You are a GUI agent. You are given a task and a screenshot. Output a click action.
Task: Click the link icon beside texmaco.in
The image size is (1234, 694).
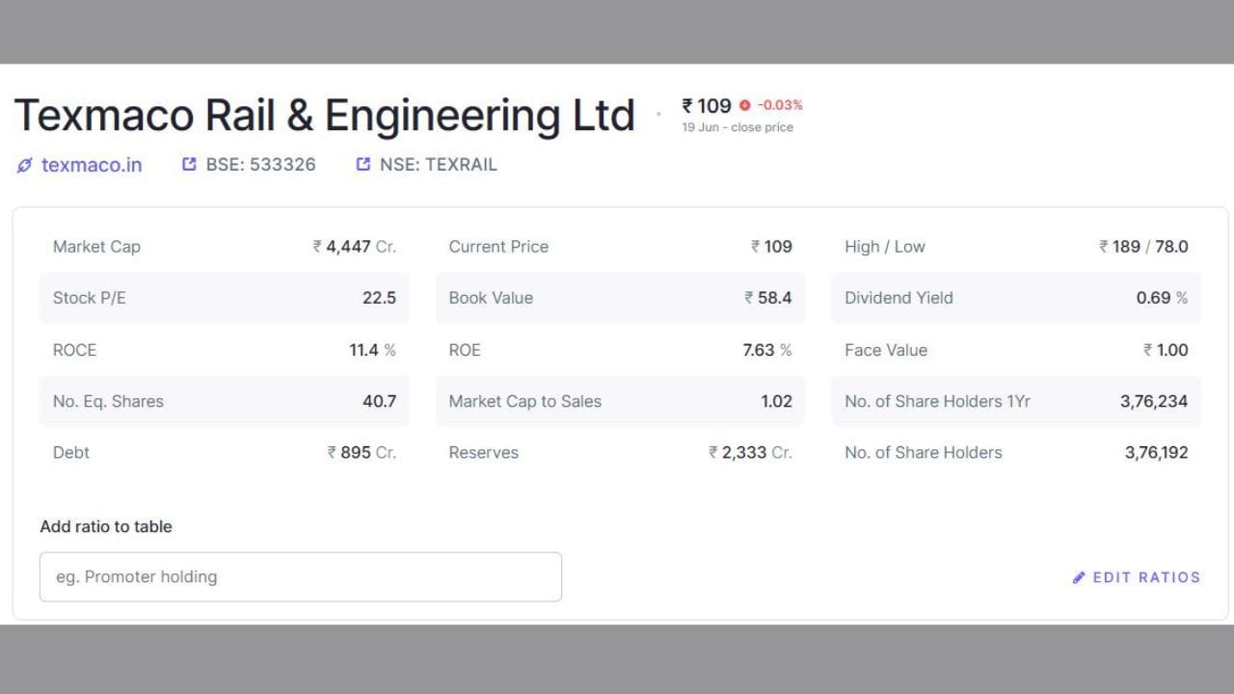pyautogui.click(x=25, y=165)
